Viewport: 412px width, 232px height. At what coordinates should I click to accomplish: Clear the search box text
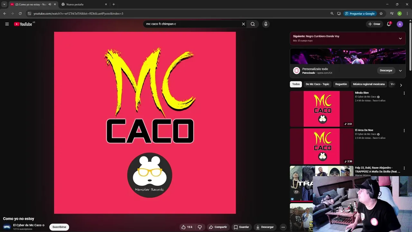tap(243, 24)
